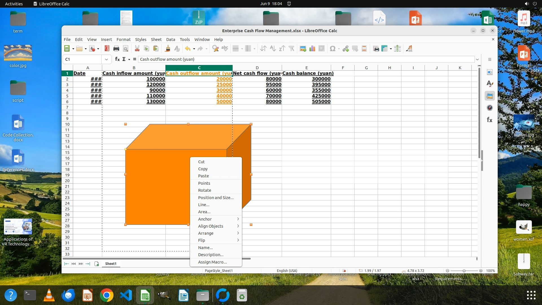This screenshot has height=305, width=542.
Task: Click the Print icon in toolbar
Action: pyautogui.click(x=116, y=49)
